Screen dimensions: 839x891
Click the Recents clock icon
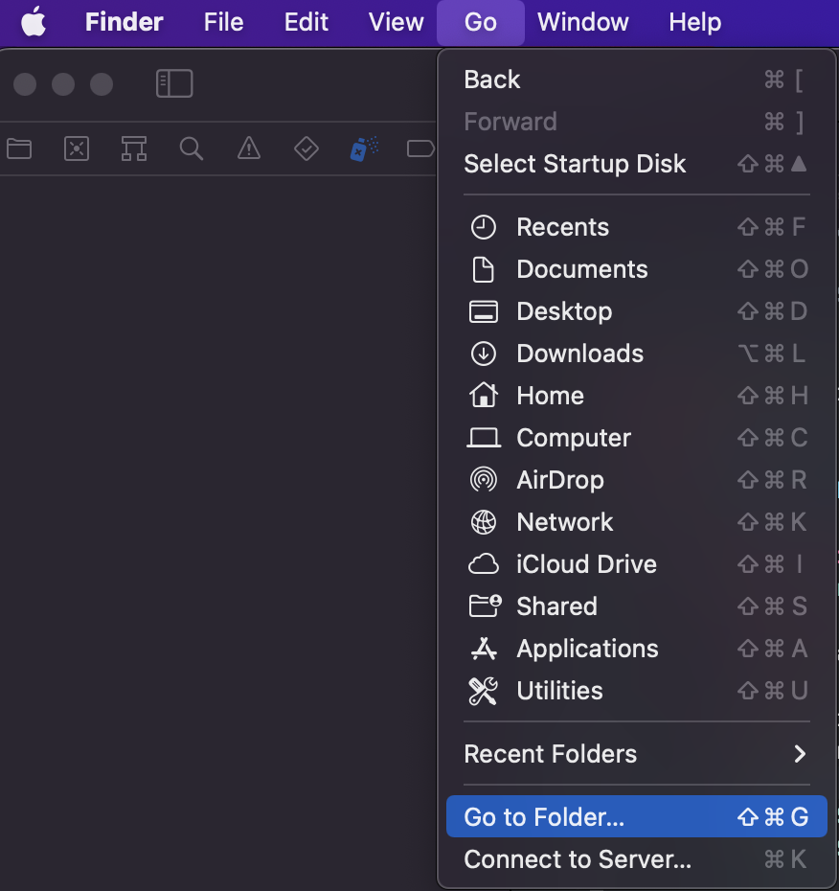click(484, 227)
